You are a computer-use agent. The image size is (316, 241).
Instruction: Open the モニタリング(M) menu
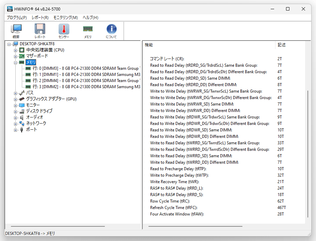pos(65,18)
